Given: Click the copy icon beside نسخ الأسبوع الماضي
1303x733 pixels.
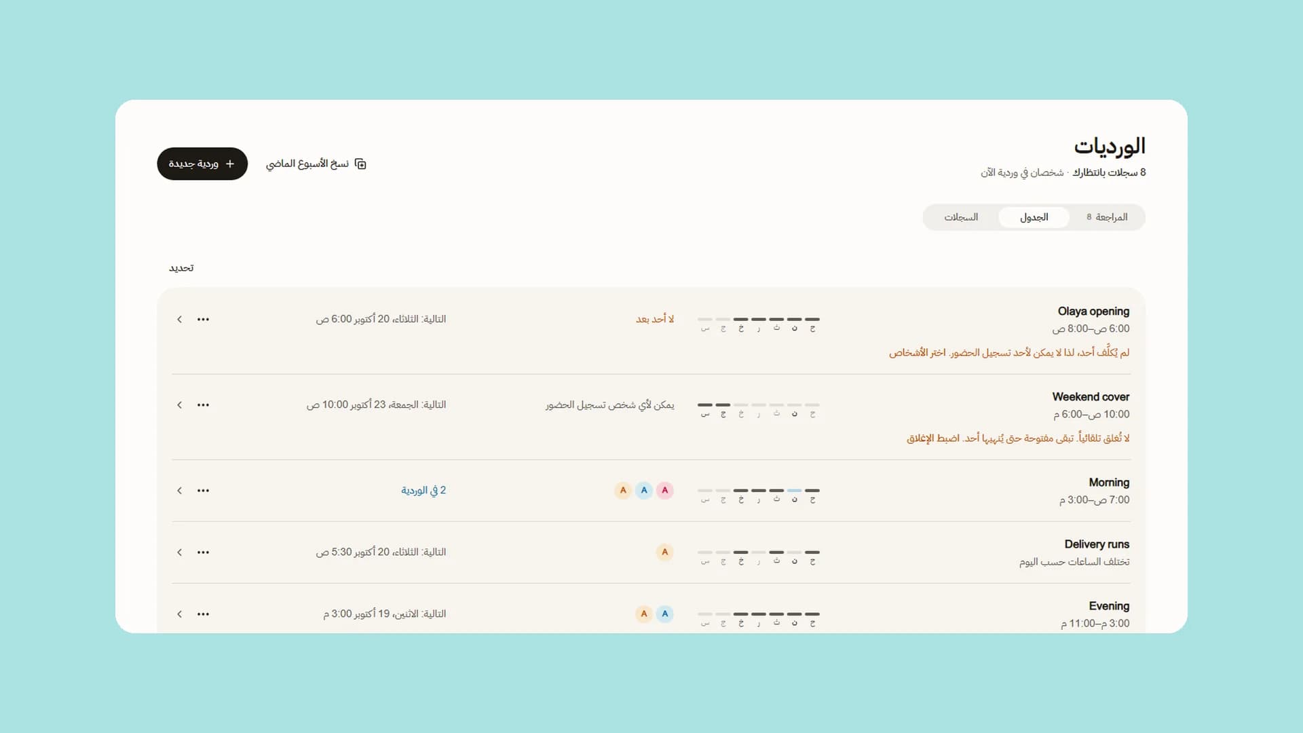Looking at the screenshot, I should coord(360,164).
